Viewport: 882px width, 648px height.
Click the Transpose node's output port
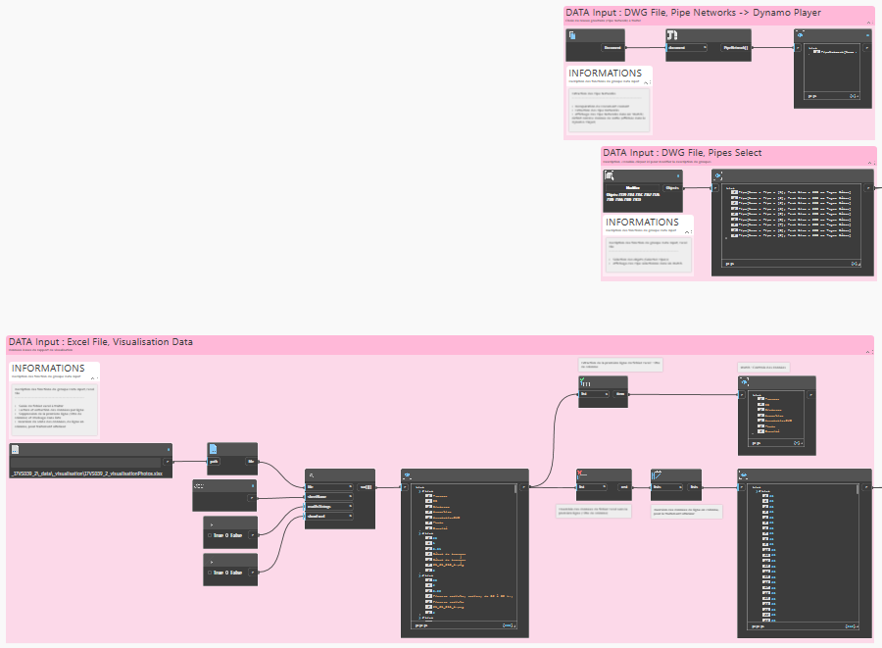tap(694, 487)
